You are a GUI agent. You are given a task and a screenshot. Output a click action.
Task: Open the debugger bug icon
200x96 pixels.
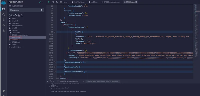[x=3, y=31]
